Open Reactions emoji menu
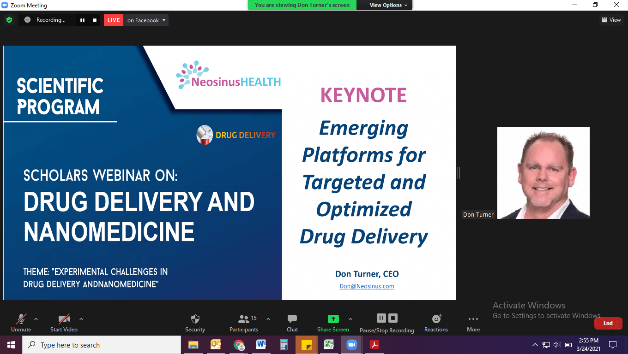Image resolution: width=628 pixels, height=354 pixels. (x=436, y=323)
